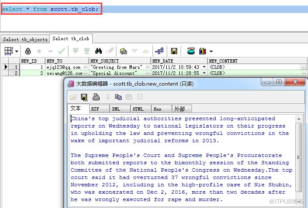
Task: Click the "Special discount" cell
Action: [117, 73]
